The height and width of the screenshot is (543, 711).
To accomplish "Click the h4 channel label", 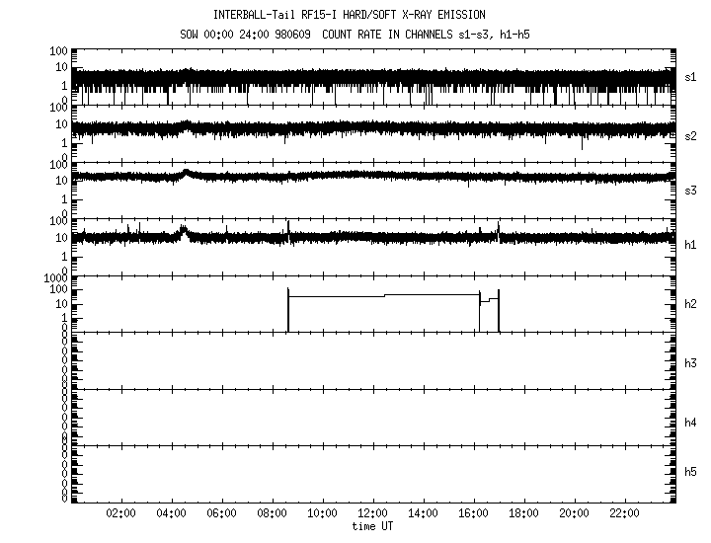I will point(691,423).
